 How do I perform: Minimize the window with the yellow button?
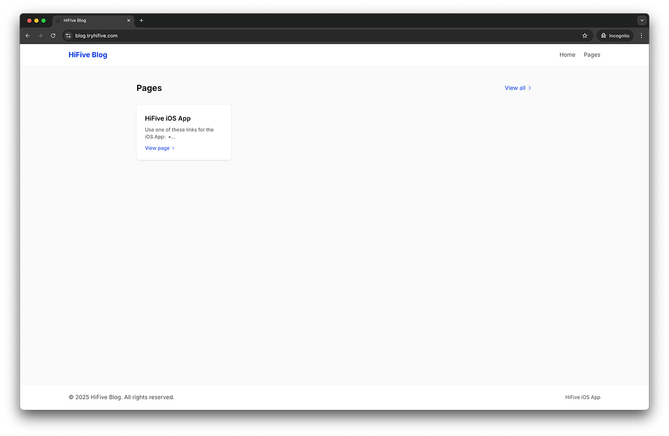tap(36, 21)
